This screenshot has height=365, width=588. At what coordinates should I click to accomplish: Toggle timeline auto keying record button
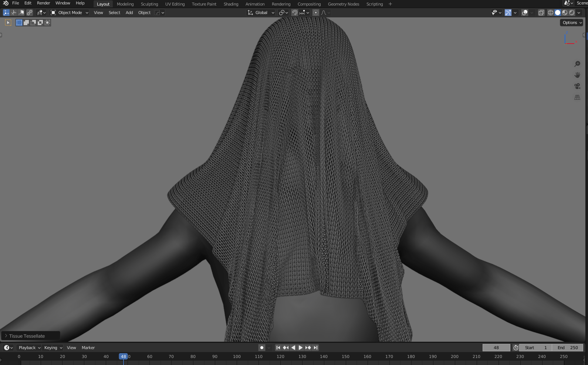pyautogui.click(x=262, y=348)
